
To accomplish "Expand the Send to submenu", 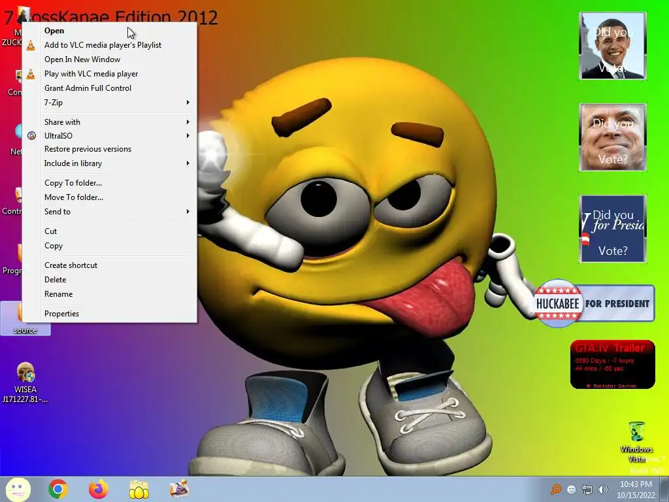I will pos(110,212).
